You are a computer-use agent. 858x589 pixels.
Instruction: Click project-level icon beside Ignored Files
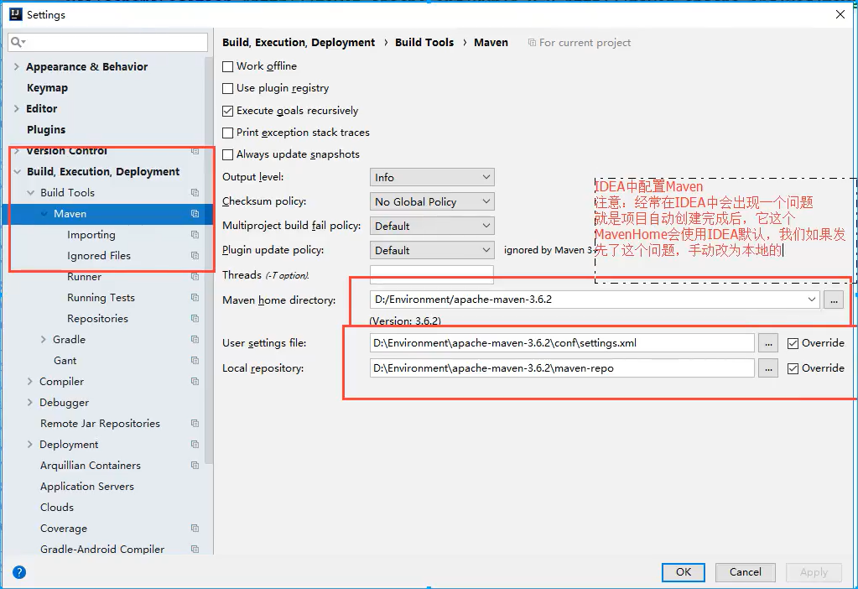tap(195, 256)
